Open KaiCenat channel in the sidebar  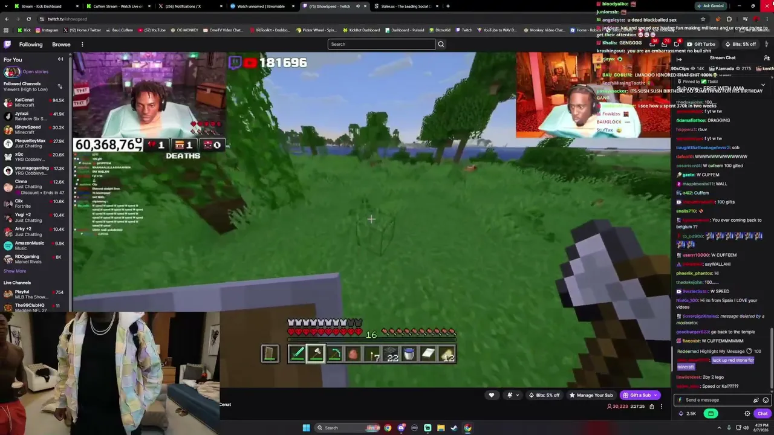pyautogui.click(x=36, y=102)
